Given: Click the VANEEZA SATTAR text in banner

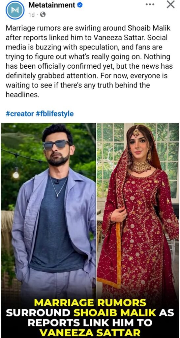Looking at the screenshot, I should (90, 333).
